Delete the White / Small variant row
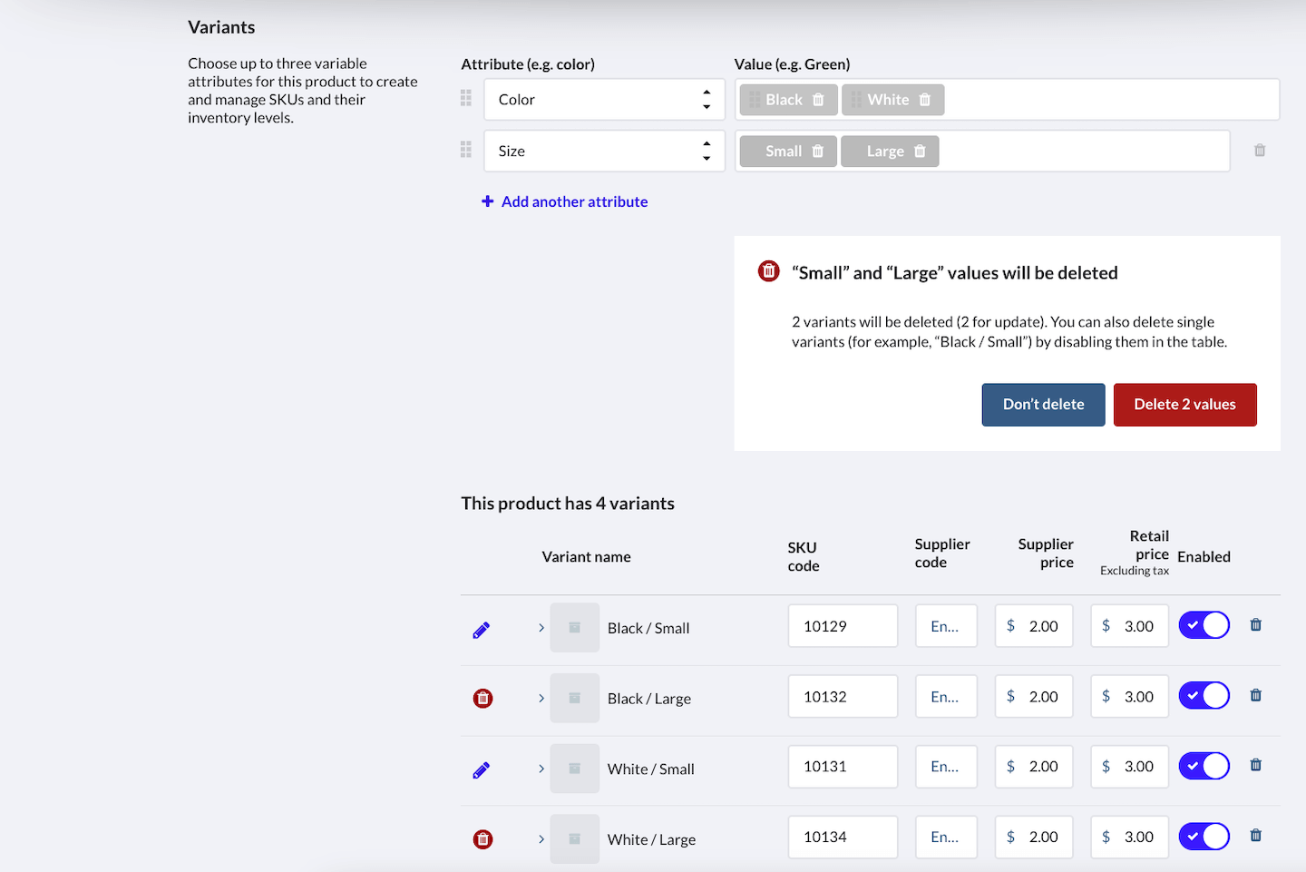Image resolution: width=1306 pixels, height=872 pixels. point(1255,765)
